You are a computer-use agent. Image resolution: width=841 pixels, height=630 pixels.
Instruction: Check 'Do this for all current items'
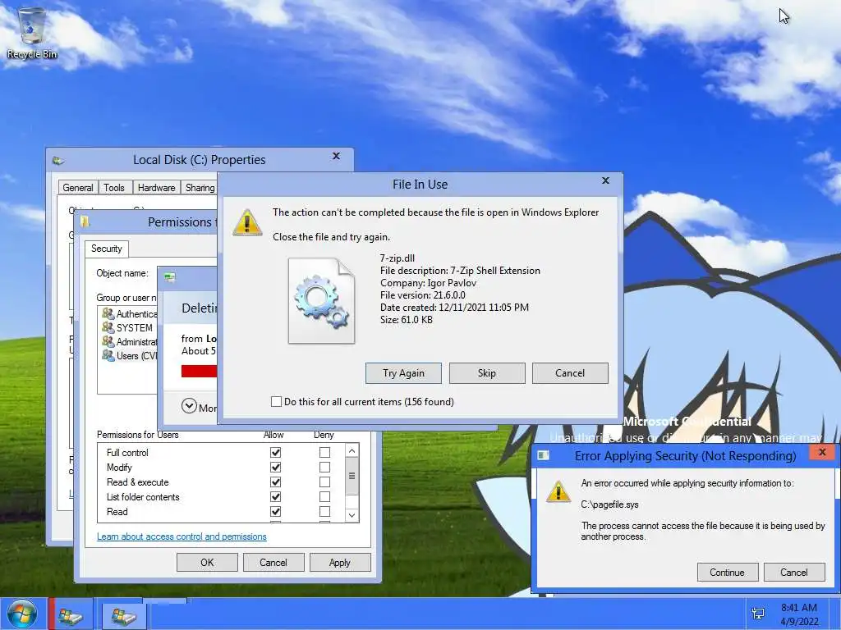[276, 402]
